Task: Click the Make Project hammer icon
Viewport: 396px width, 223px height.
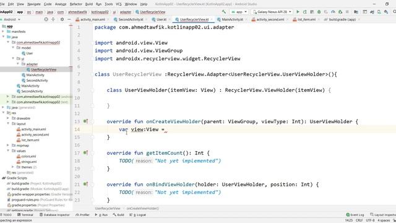Action: (224, 12)
